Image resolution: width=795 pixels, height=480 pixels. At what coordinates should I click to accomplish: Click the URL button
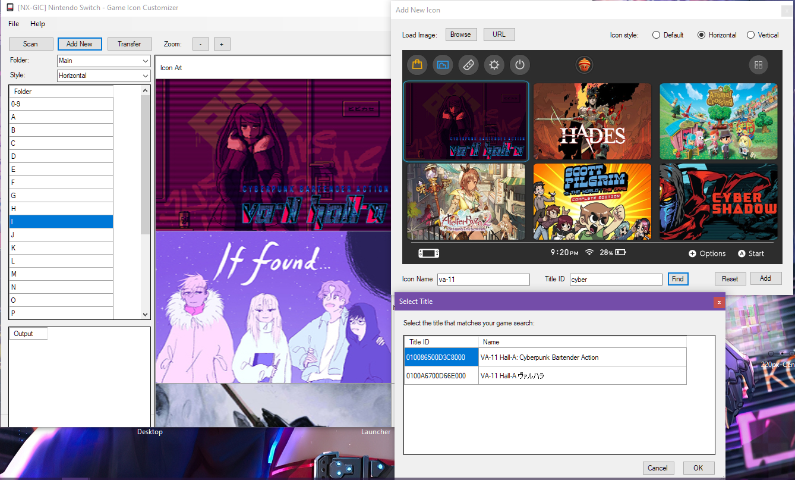click(499, 34)
